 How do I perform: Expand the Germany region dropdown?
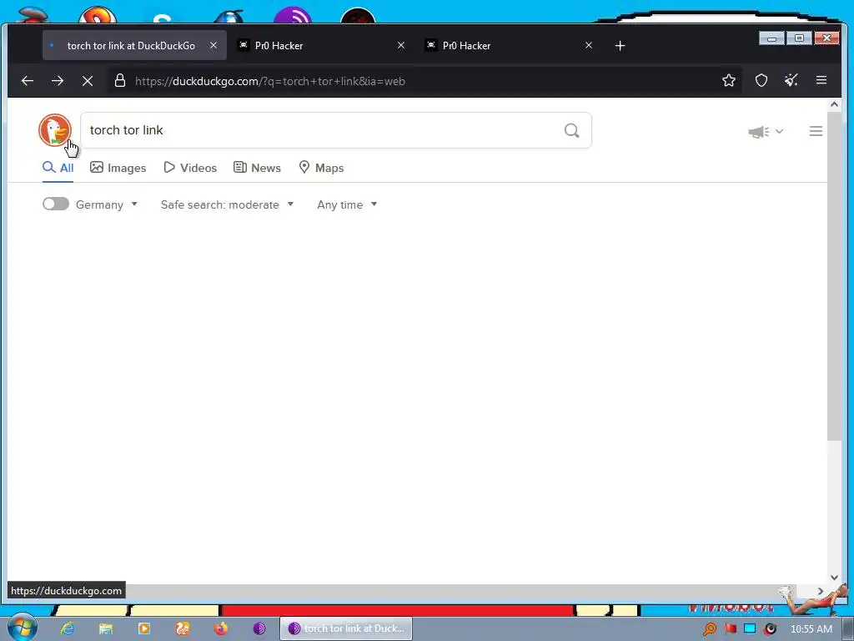107,204
